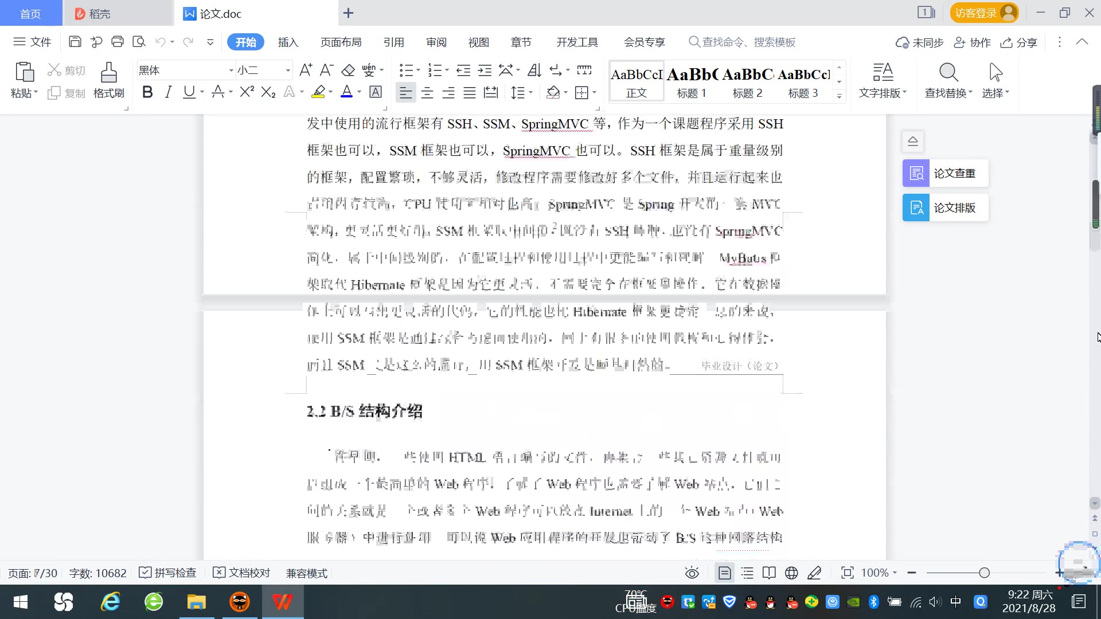
Task: Clear formatting with eraser icon
Action: [348, 70]
